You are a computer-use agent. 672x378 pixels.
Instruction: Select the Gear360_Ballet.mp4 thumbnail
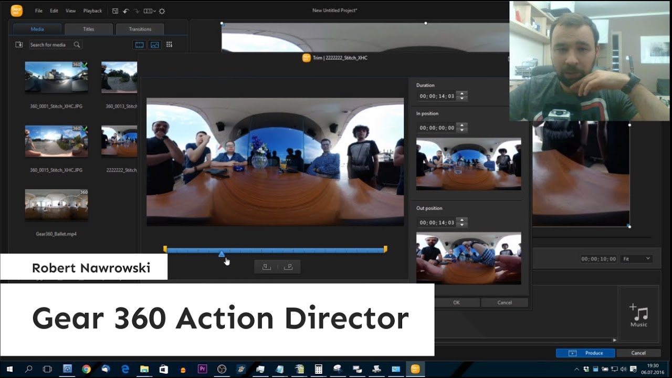[56, 205]
